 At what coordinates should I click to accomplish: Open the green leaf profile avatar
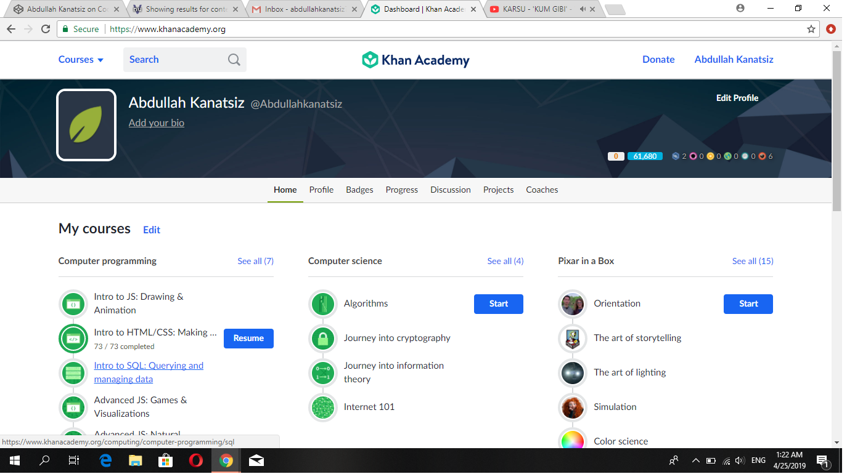[x=86, y=125]
